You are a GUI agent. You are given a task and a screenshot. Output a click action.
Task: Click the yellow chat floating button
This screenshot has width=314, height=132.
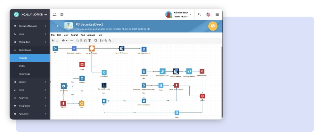tap(213, 26)
